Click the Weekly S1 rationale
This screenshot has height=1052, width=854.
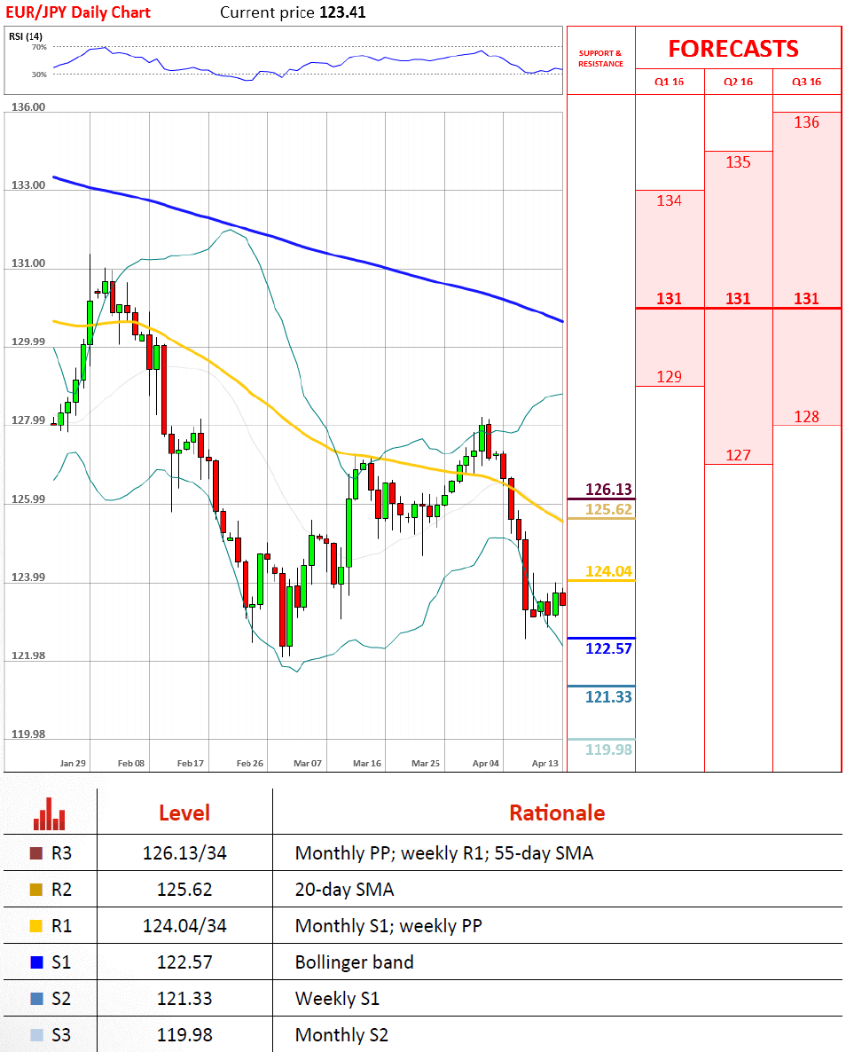click(x=338, y=998)
